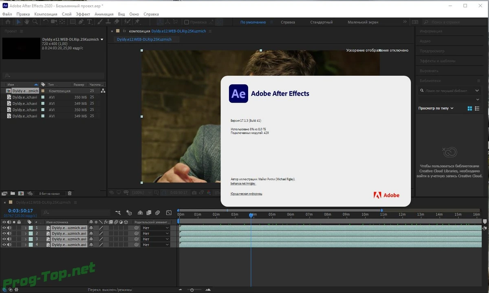This screenshot has width=489, height=293.
Task: Click label color swatch of timeline layer 1
Action: pos(31,228)
